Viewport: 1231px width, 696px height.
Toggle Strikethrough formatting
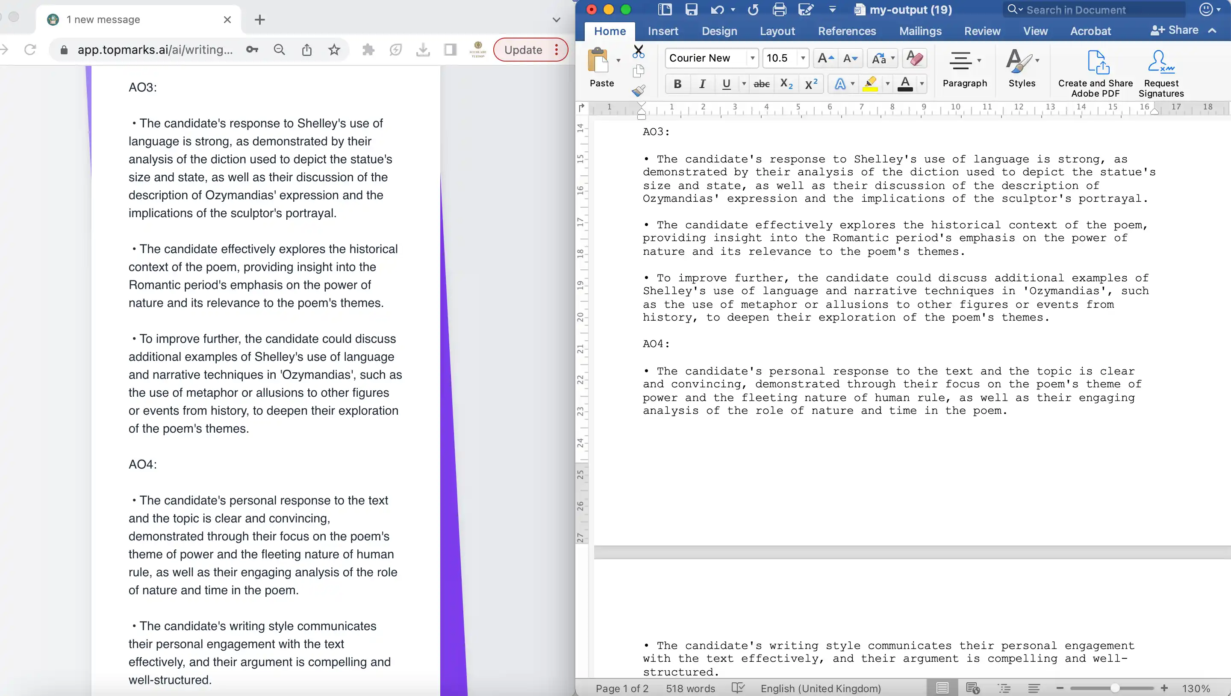pyautogui.click(x=761, y=84)
